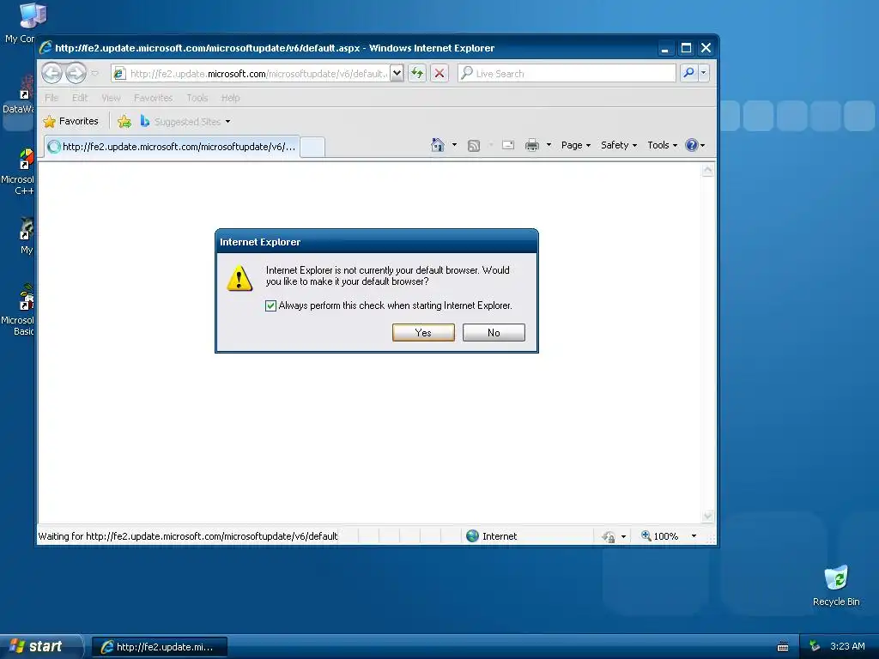Click the Internet security zone indicator
This screenshot has height=659, width=879.
(492, 536)
